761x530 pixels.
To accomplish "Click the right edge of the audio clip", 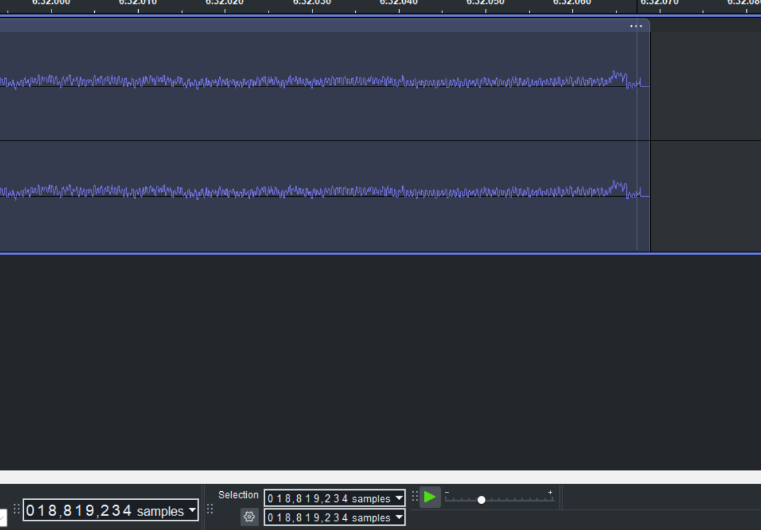I will click(649, 140).
